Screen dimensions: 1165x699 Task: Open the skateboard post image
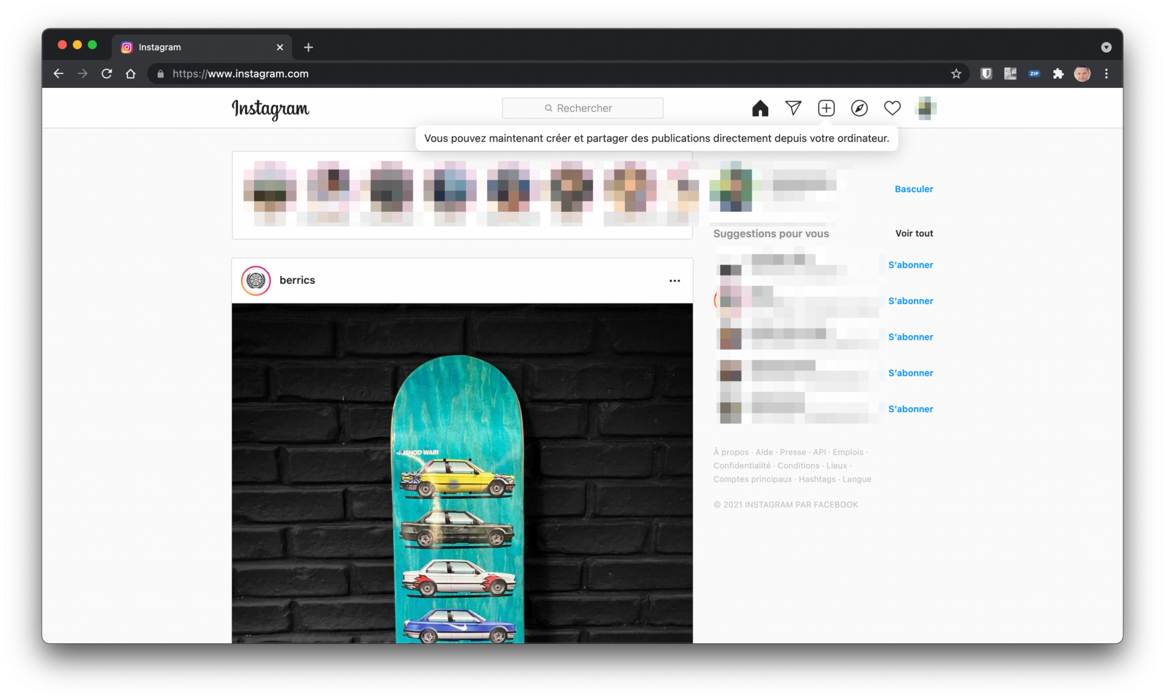(x=462, y=473)
